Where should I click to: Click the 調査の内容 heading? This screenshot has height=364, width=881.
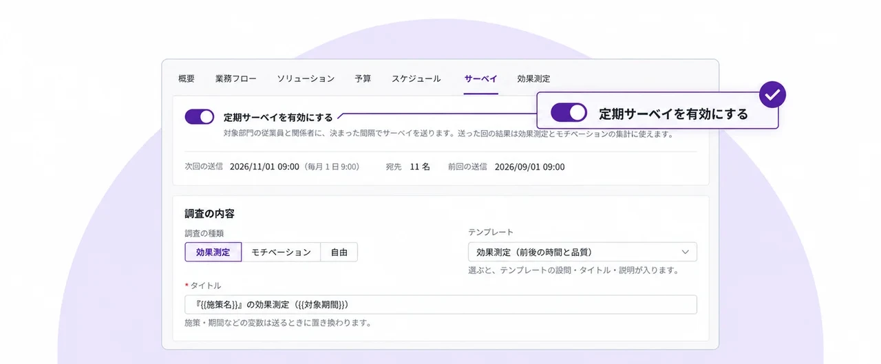point(209,214)
